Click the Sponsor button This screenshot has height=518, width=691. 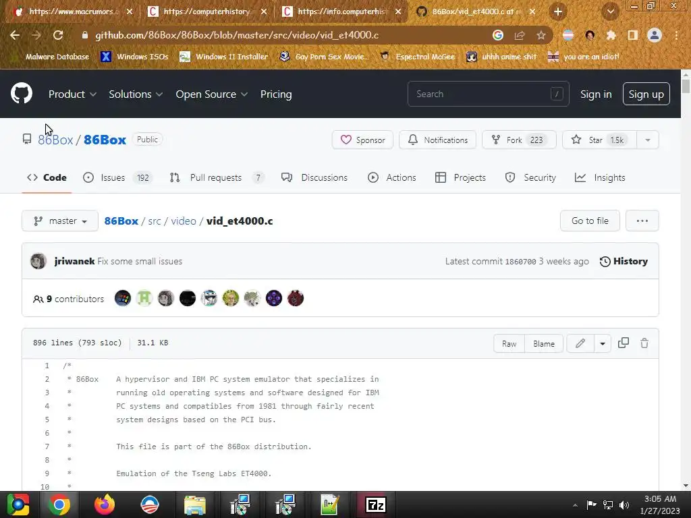click(362, 140)
